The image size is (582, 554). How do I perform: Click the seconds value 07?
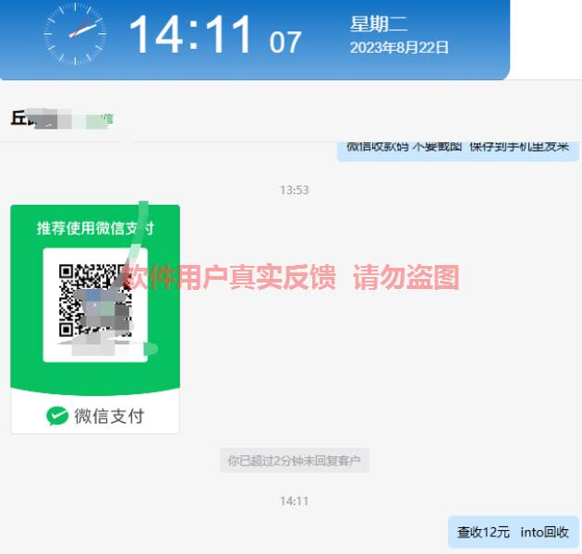click(x=285, y=42)
